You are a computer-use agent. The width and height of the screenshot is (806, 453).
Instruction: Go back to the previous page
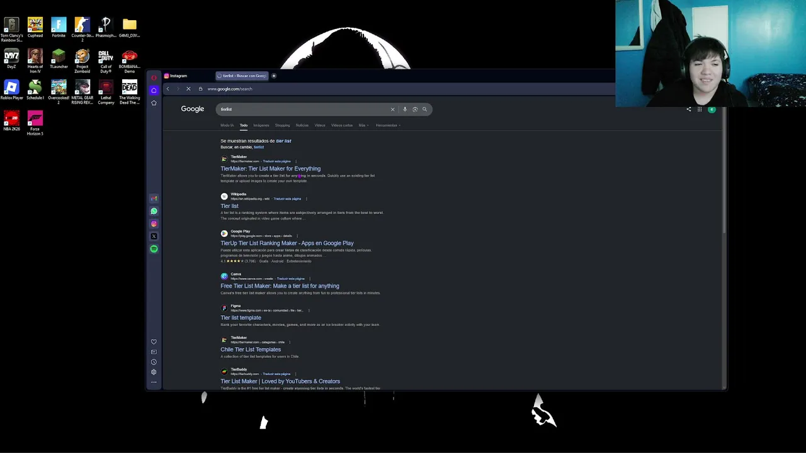click(x=167, y=89)
